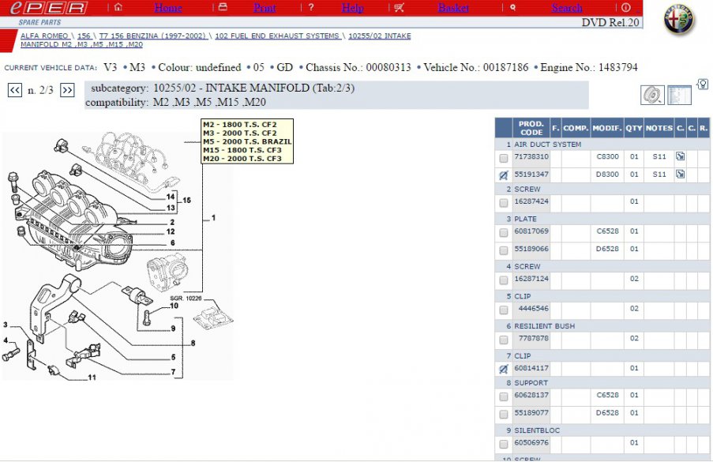Open the Search link in top bar
713x462 pixels.
566,8
